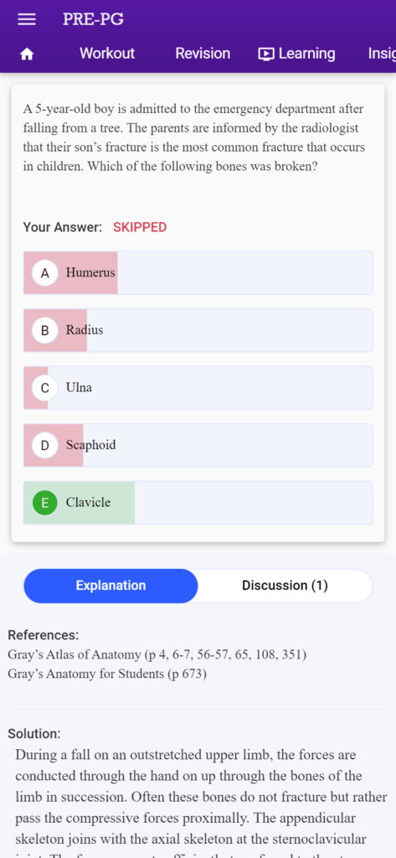Open the Workout tab
This screenshot has width=396, height=858.
pyautogui.click(x=107, y=54)
